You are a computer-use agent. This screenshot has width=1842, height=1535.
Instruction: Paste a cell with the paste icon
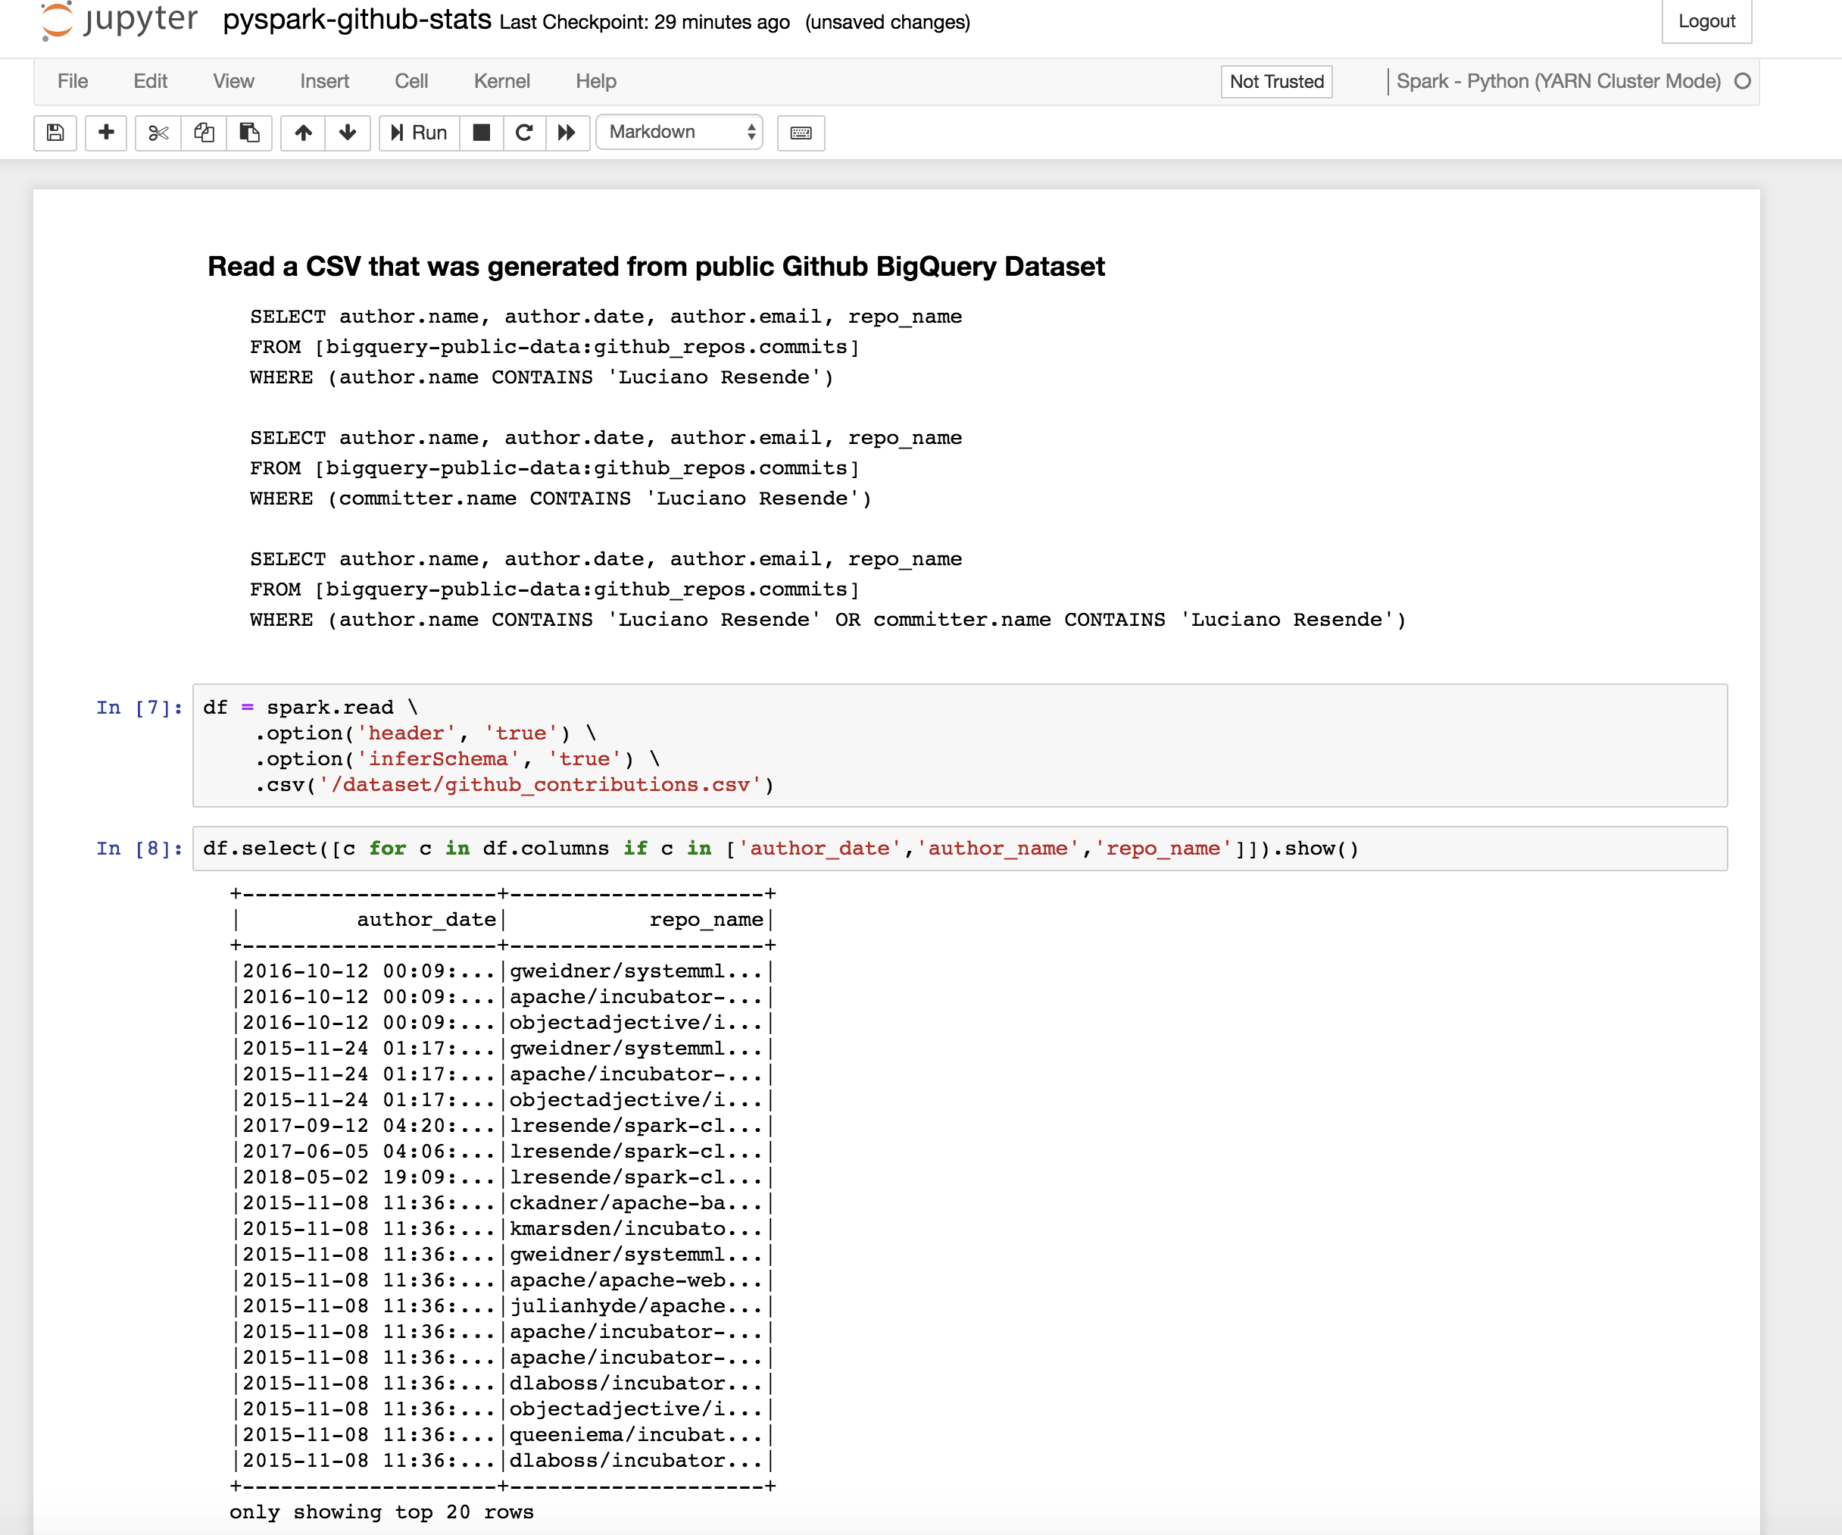[250, 133]
